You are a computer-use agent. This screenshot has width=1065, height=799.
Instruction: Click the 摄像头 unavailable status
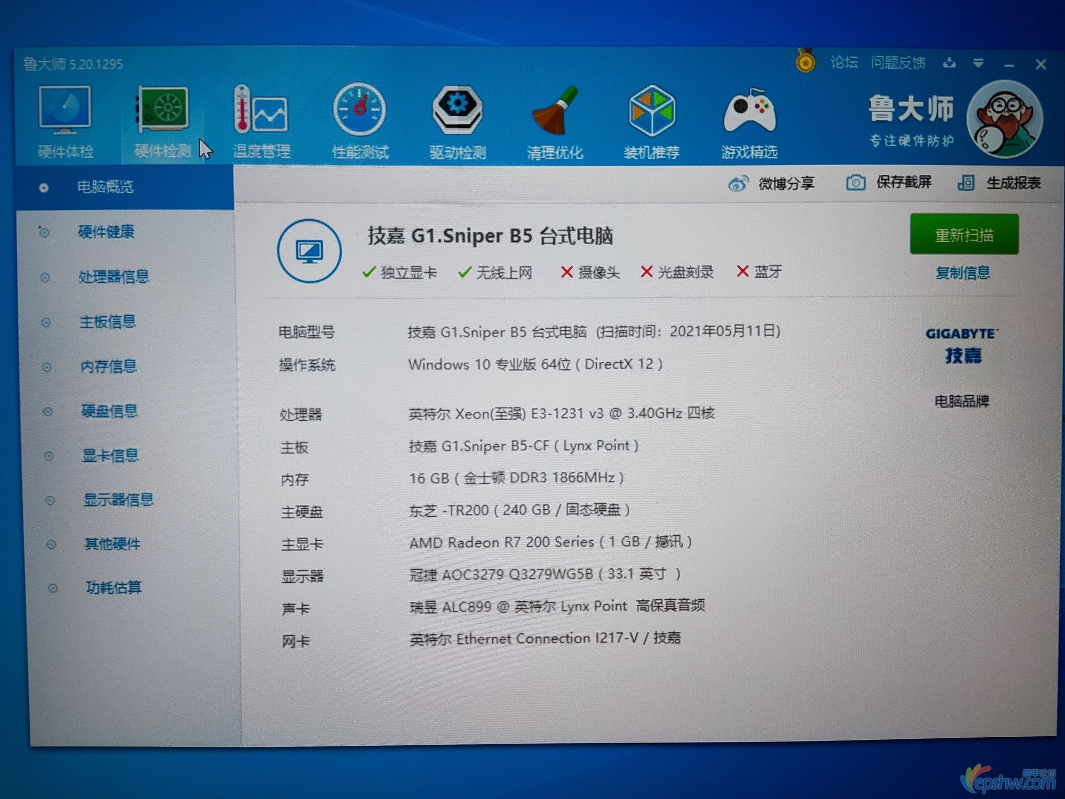click(x=590, y=273)
